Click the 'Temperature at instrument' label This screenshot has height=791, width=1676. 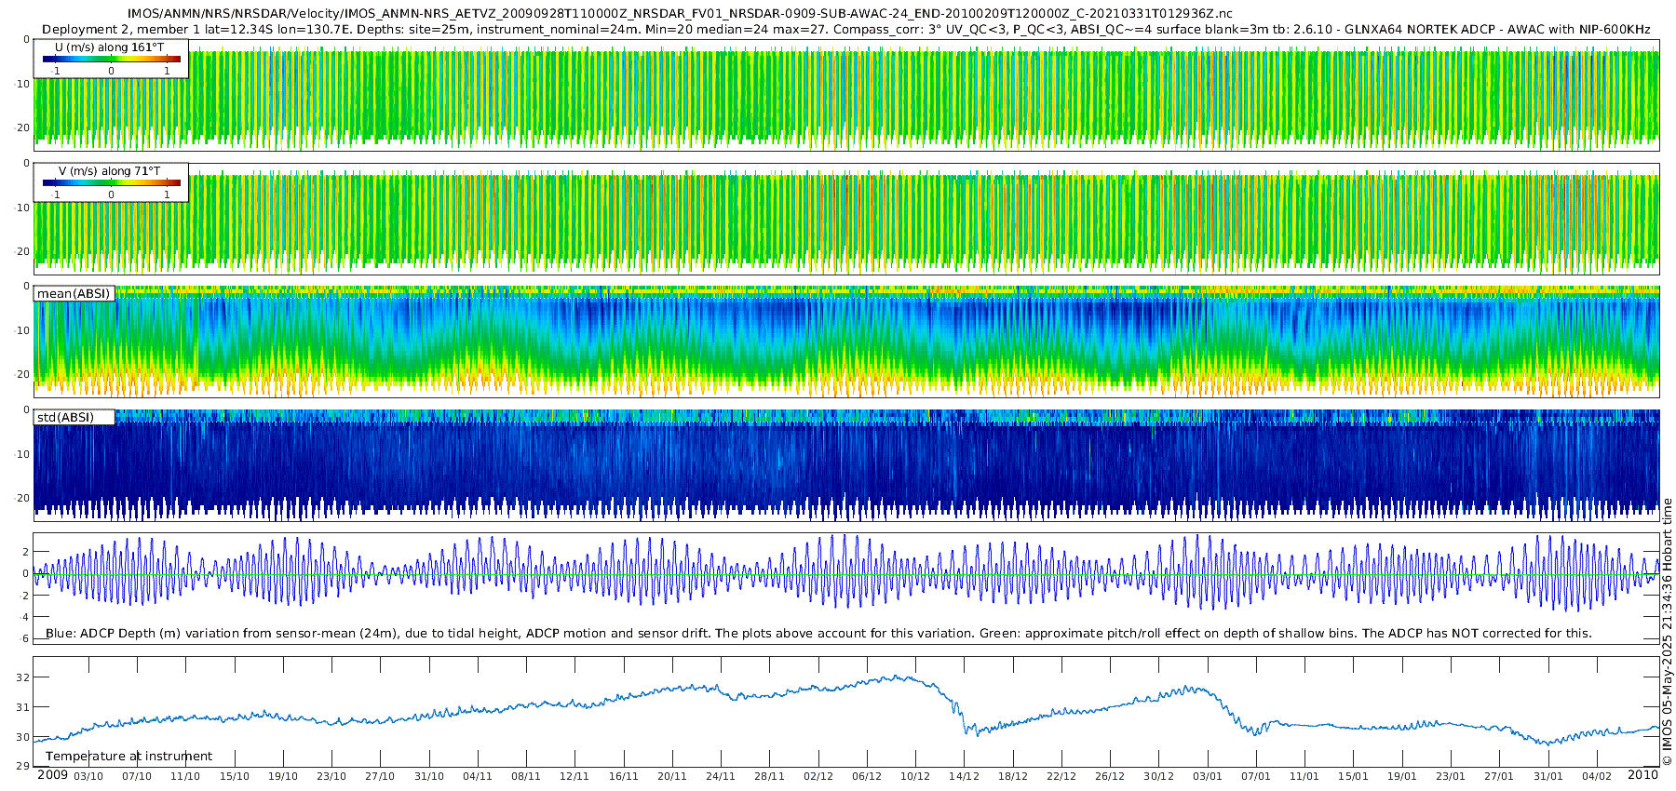click(x=128, y=757)
